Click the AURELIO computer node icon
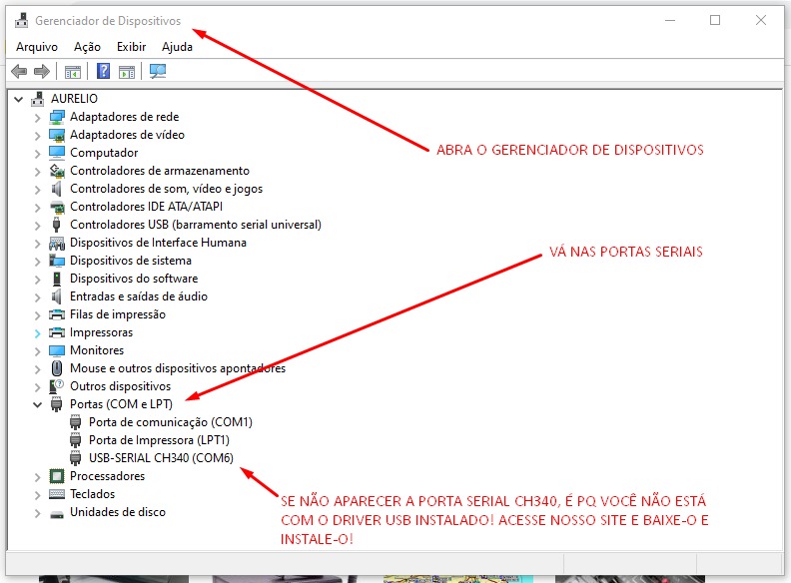791x583 pixels. 38,99
